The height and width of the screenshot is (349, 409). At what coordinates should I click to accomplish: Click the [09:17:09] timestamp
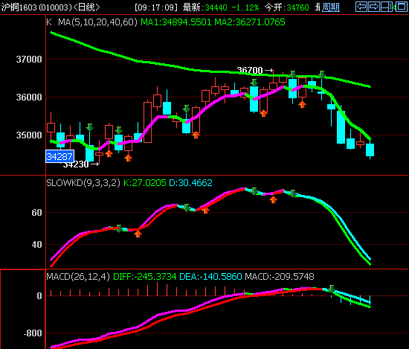pos(156,7)
